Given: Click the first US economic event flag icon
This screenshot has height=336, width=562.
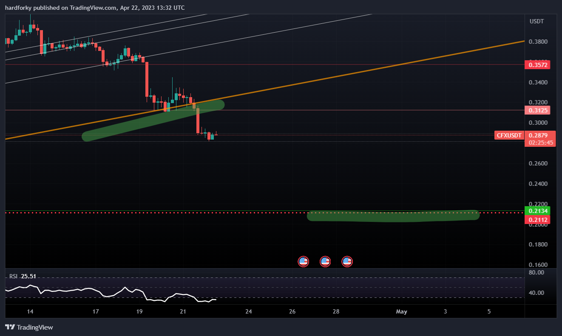Looking at the screenshot, I should click(x=303, y=261).
